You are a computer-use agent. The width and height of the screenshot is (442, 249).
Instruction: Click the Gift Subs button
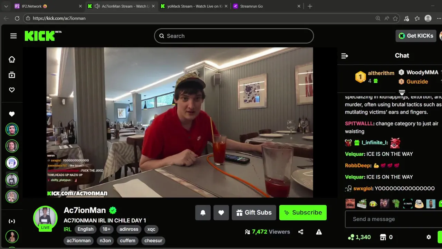pyautogui.click(x=254, y=213)
